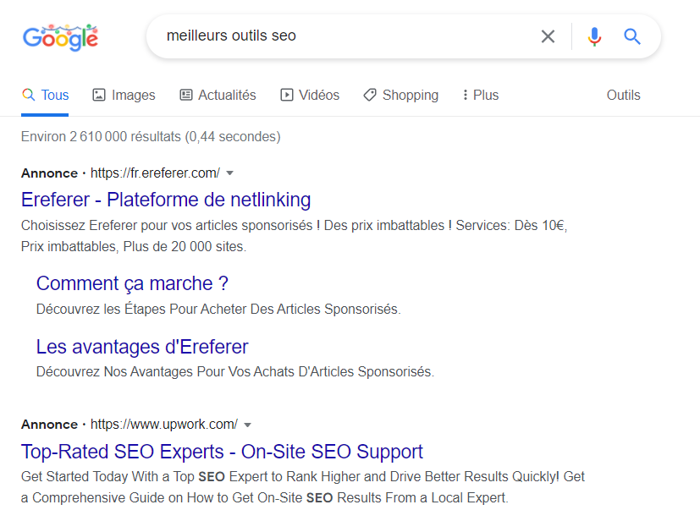Click the image icon next to Images

click(97, 95)
